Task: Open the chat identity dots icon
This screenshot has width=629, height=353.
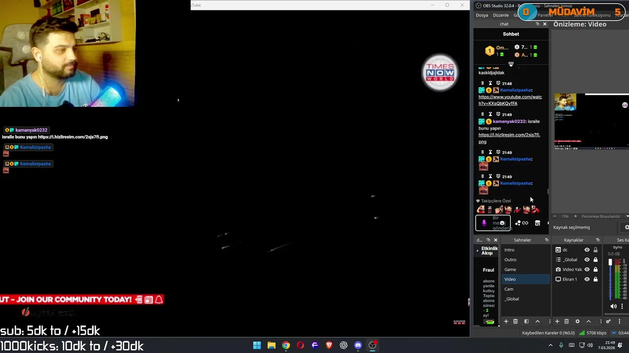Action: click(x=518, y=223)
